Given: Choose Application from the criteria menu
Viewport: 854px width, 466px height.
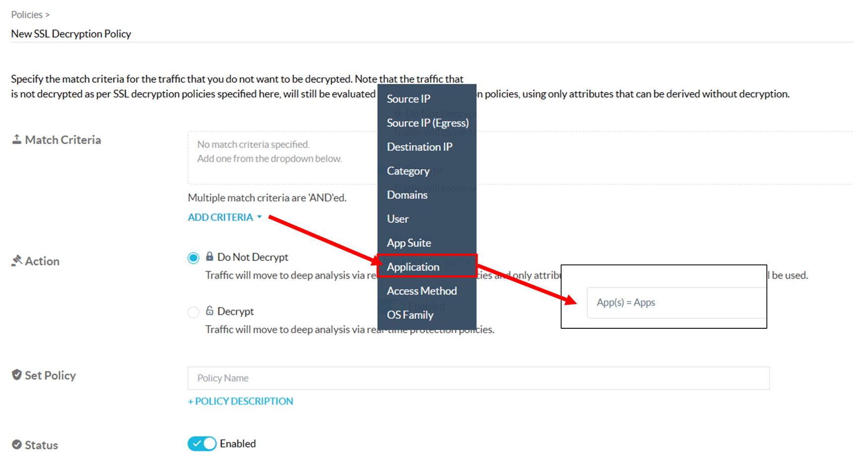Looking at the screenshot, I should click(413, 267).
